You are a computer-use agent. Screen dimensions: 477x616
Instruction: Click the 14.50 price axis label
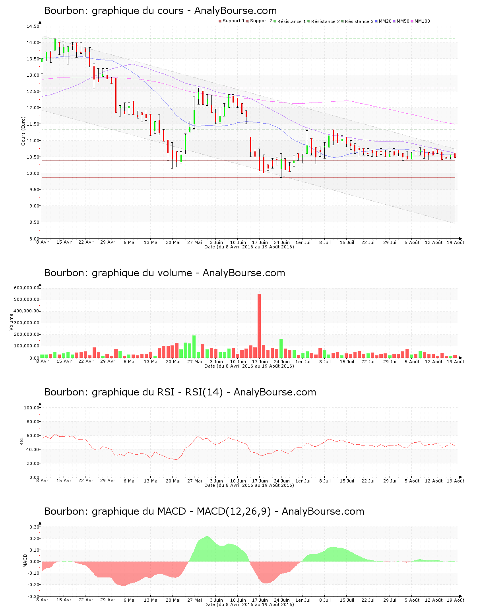click(33, 27)
